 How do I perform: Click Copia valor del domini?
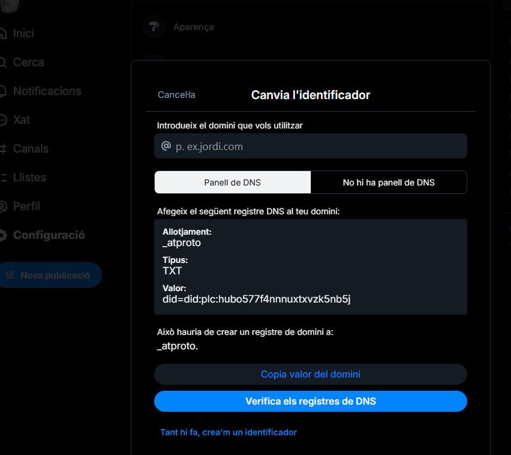(310, 375)
